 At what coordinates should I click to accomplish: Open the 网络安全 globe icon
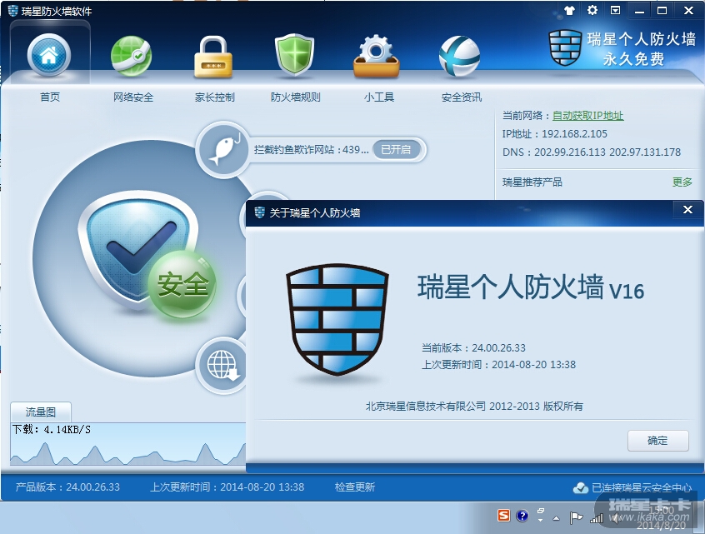click(x=132, y=56)
